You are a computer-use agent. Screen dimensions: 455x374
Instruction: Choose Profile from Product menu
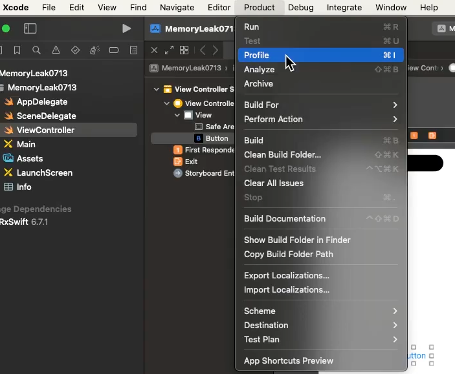(321, 55)
